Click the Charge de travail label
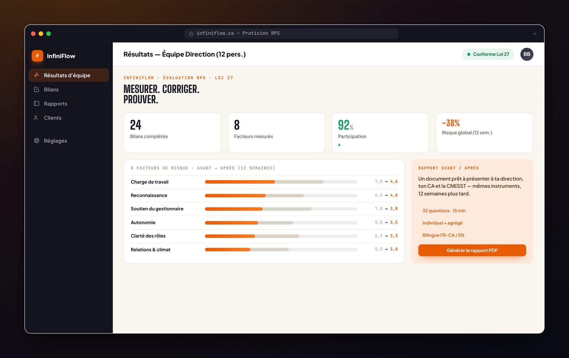Image resolution: width=569 pixels, height=358 pixels. (x=149, y=182)
